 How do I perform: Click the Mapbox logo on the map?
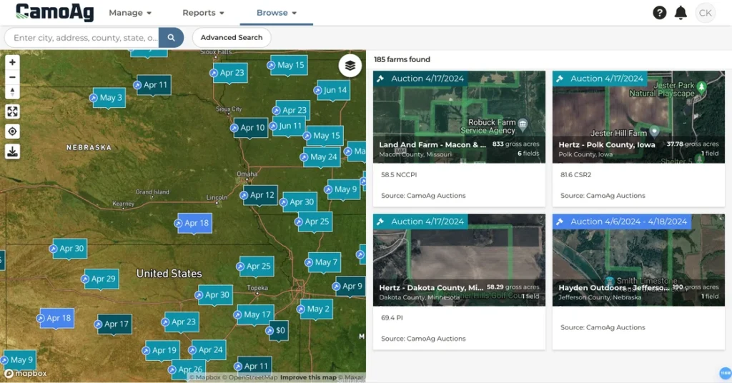point(26,374)
